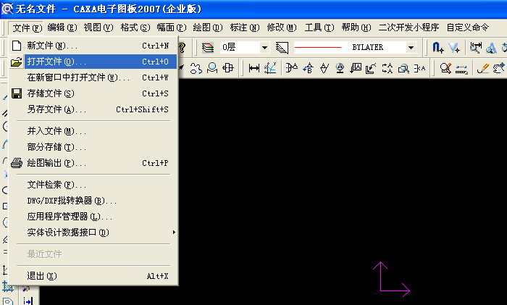The width and height of the screenshot is (507, 305).
Task: Open the 格式(S) menu
Action: 135,28
